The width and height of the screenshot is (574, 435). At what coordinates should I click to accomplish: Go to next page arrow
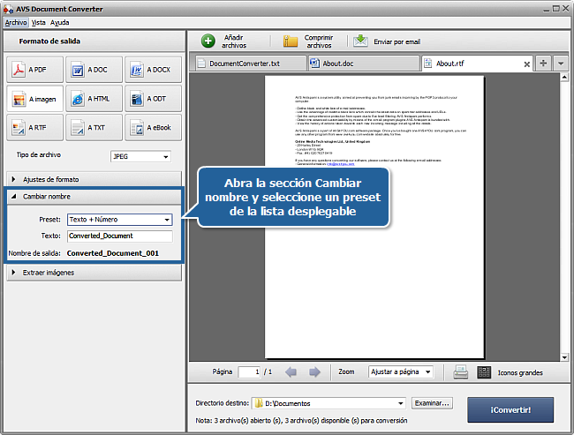(310, 372)
